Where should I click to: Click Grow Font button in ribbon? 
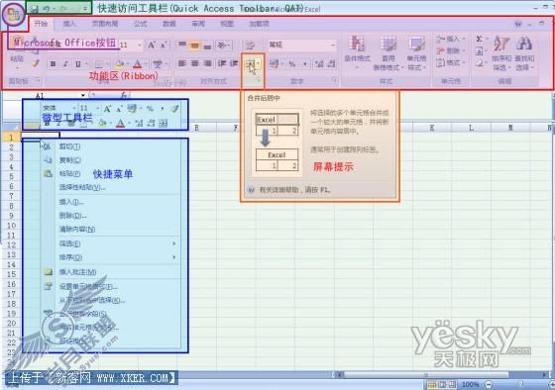tap(152, 45)
